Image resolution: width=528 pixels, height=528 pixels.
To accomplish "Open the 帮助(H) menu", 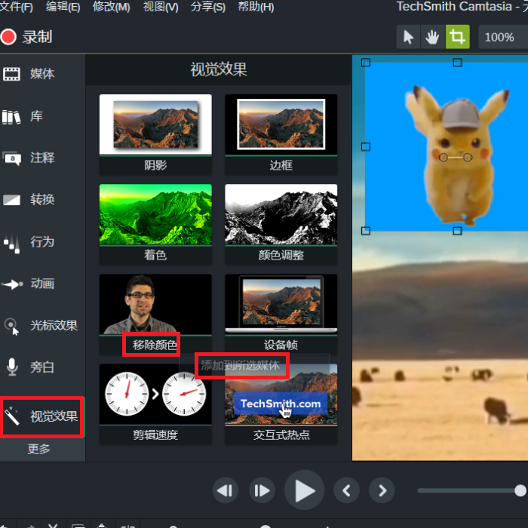I will click(x=256, y=6).
